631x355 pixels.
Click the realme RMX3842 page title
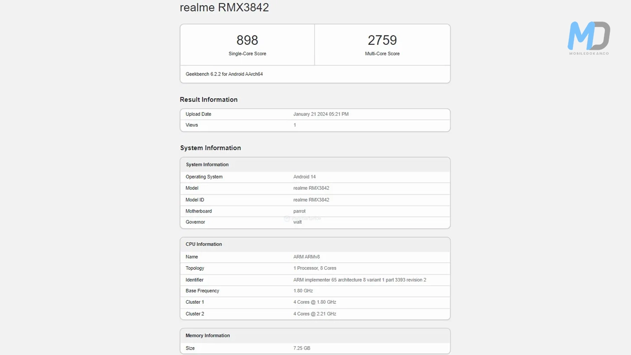coord(224,7)
